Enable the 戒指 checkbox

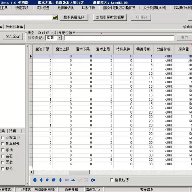[2, 150]
